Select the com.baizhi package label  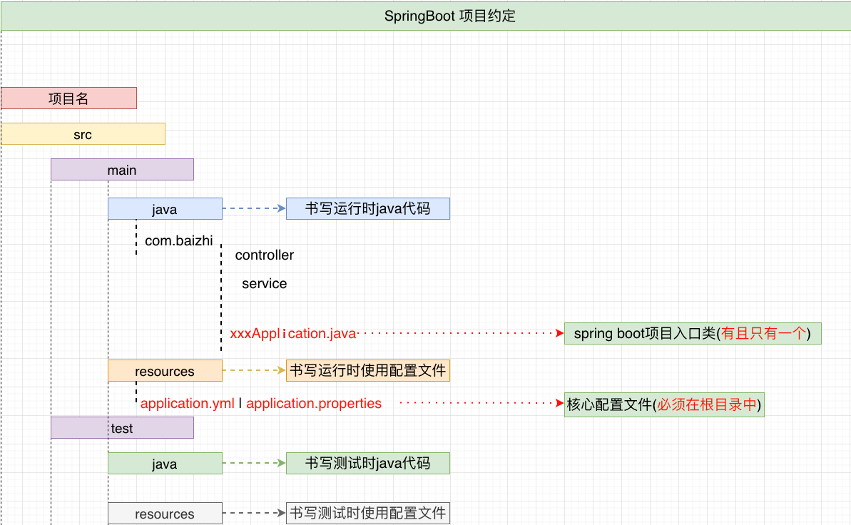pos(178,240)
